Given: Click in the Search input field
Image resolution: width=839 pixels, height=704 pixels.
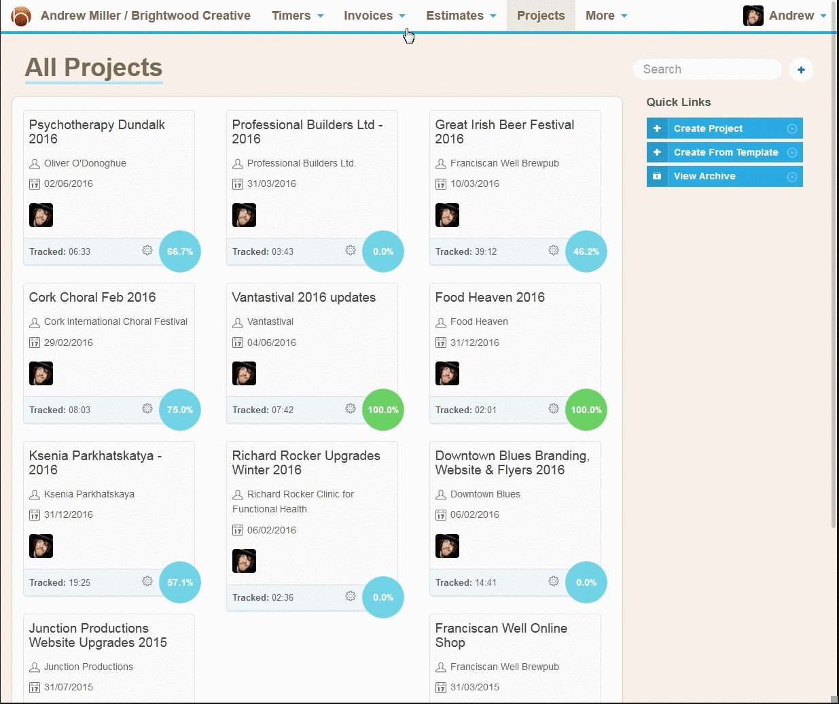Looking at the screenshot, I should (708, 69).
